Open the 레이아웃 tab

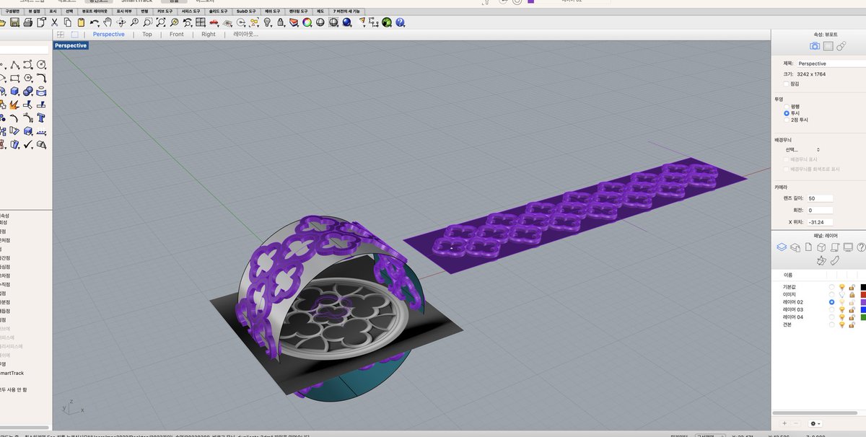[245, 34]
